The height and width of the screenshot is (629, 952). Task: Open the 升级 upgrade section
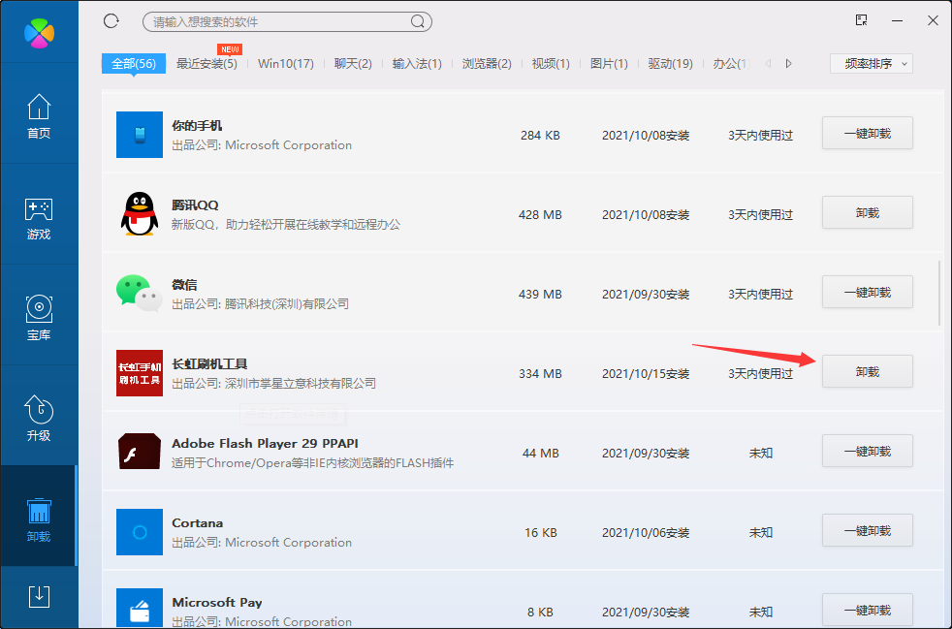tap(39, 419)
